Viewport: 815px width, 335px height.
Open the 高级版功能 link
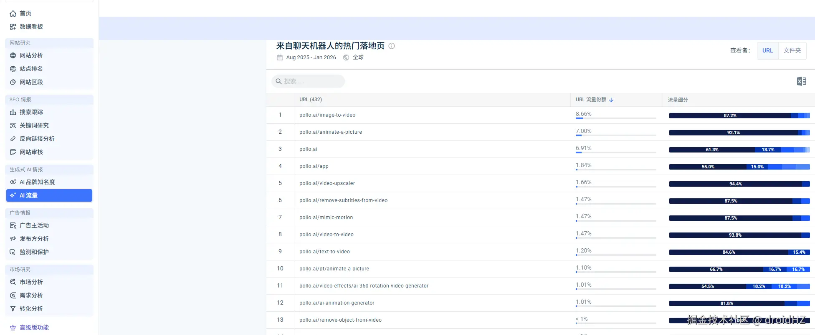(34, 327)
